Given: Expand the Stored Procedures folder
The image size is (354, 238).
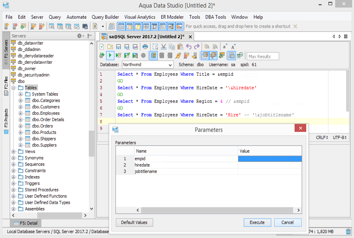Looking at the screenshot, I should click(x=14, y=190).
